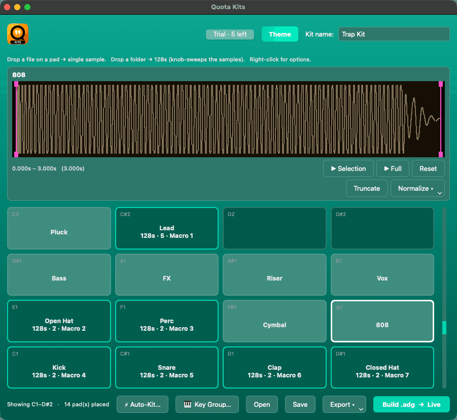Focus the Kit name text field
This screenshot has width=457, height=420.
coord(394,34)
